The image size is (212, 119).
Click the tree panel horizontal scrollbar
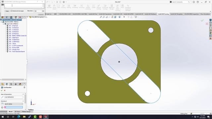(13, 79)
